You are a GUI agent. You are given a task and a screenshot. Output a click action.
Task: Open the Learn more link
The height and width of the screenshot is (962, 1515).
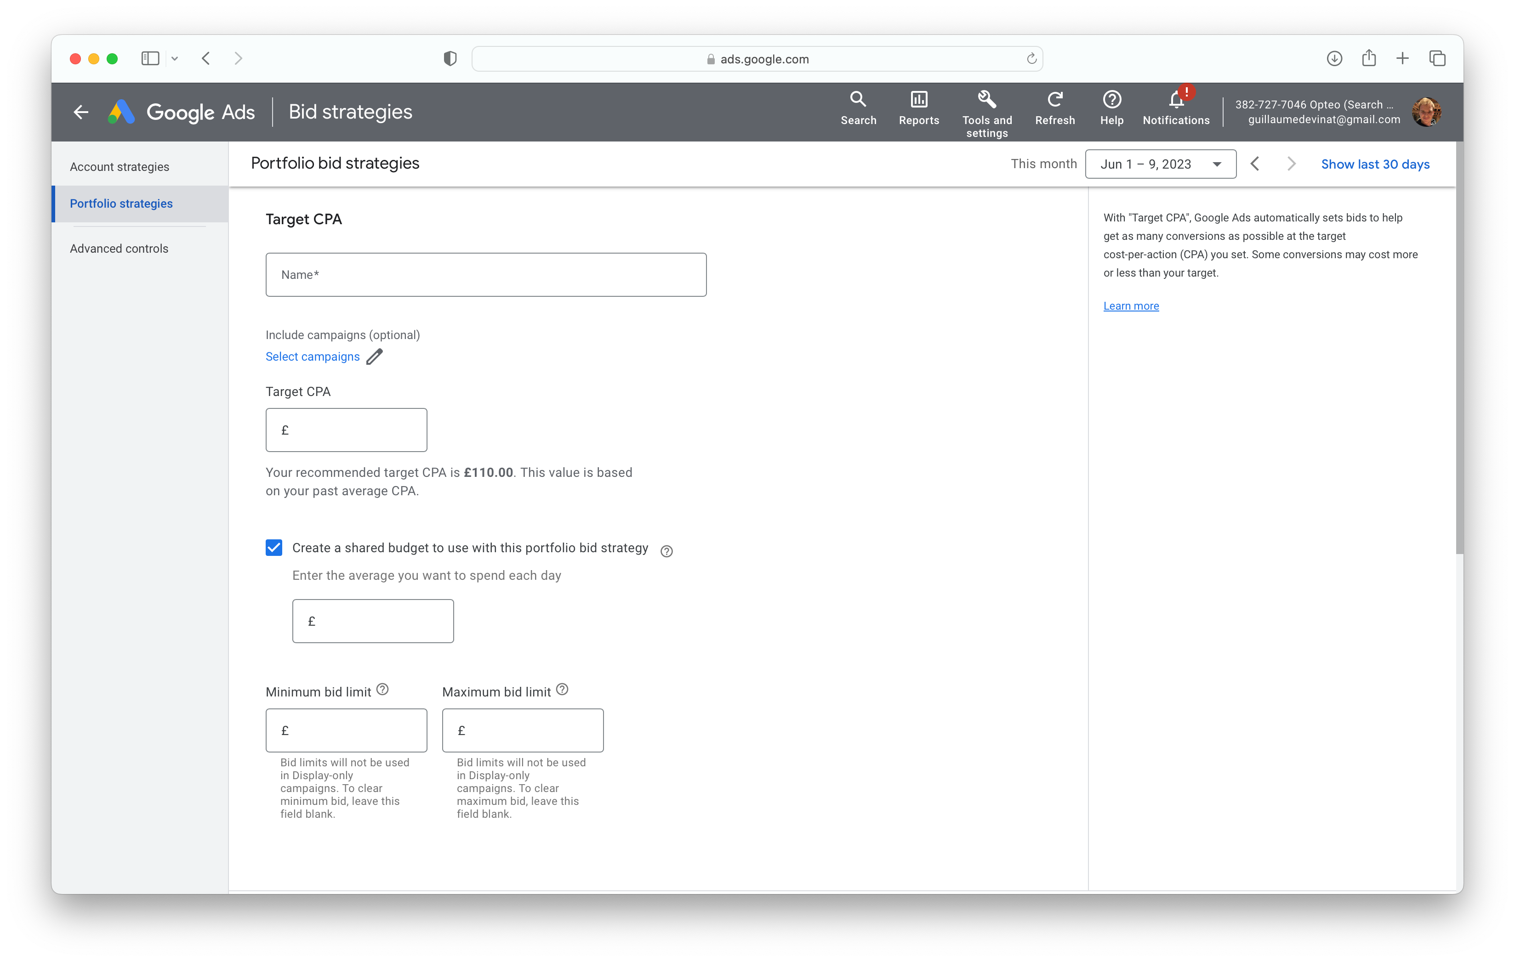coord(1131,306)
